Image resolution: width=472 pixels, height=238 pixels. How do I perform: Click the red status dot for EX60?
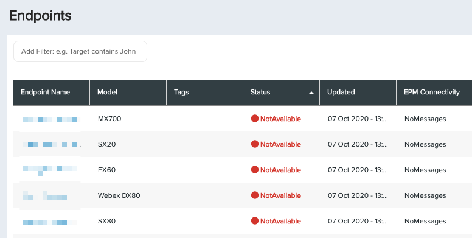click(255, 170)
